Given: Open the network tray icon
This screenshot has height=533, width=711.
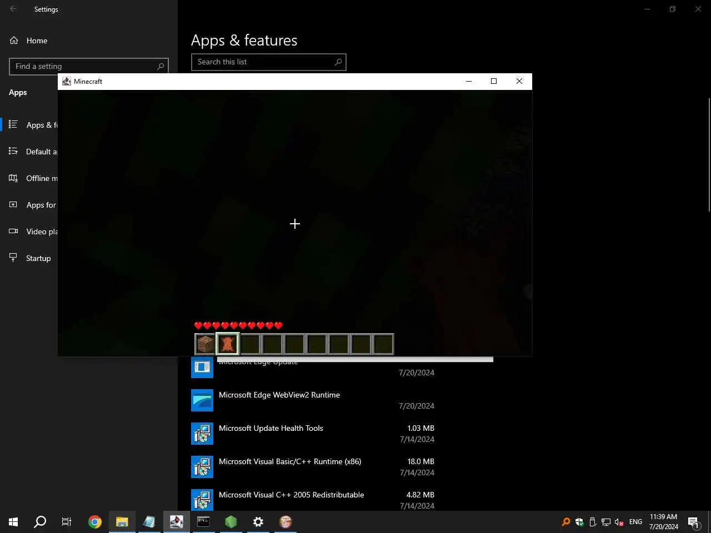Looking at the screenshot, I should click(606, 522).
